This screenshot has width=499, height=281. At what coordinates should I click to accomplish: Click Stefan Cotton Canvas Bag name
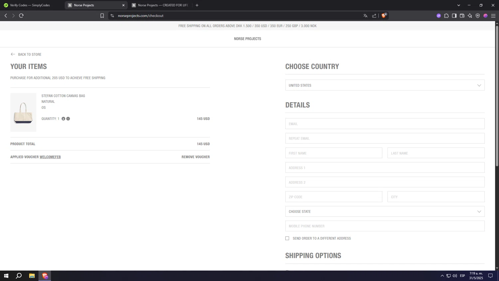63,96
